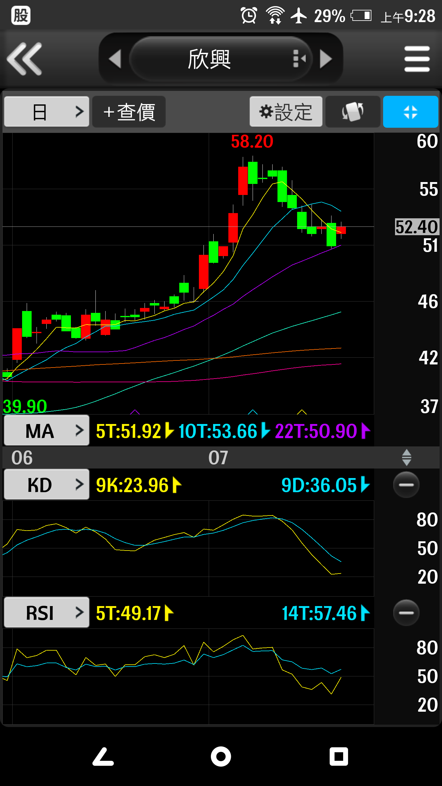442x786 pixels.
Task: Tap the chart resize up-down handle
Action: click(x=406, y=457)
